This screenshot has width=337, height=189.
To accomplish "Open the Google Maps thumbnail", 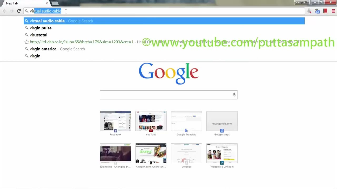I will coord(222,121).
